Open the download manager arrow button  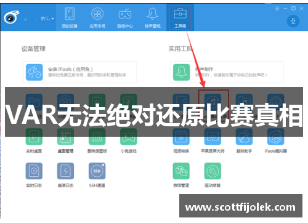293,21
